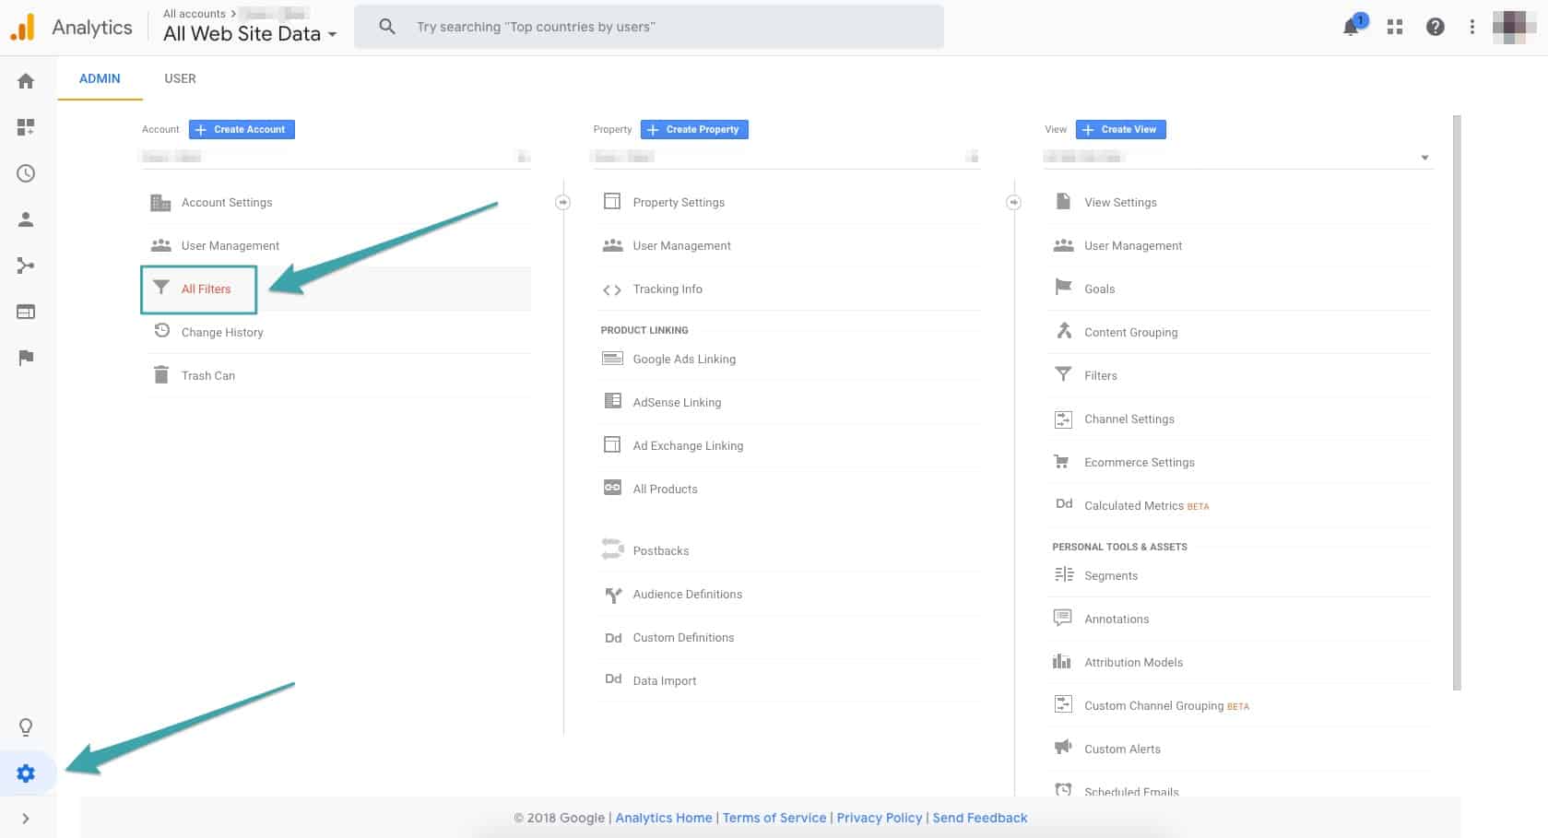Open the Home icon in the sidebar

click(26, 81)
